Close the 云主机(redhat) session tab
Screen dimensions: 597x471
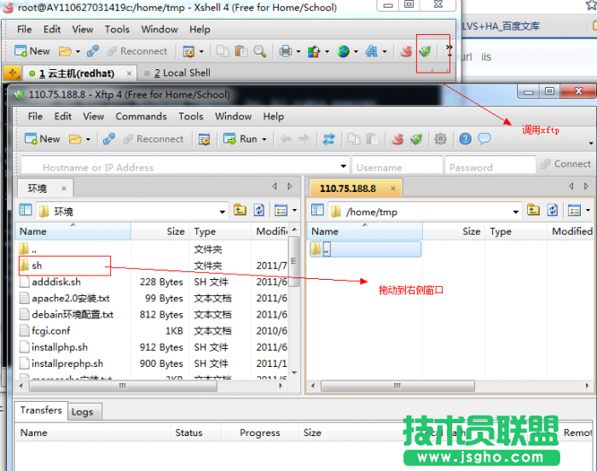point(129,73)
